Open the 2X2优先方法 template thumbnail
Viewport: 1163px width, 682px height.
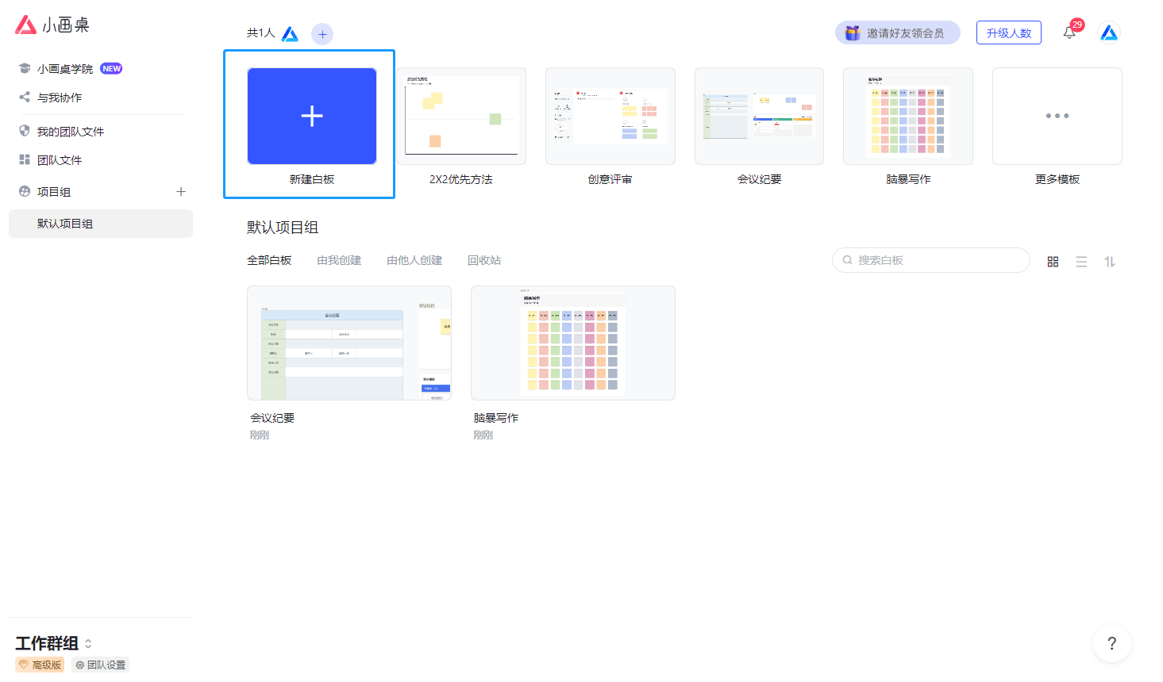461,116
